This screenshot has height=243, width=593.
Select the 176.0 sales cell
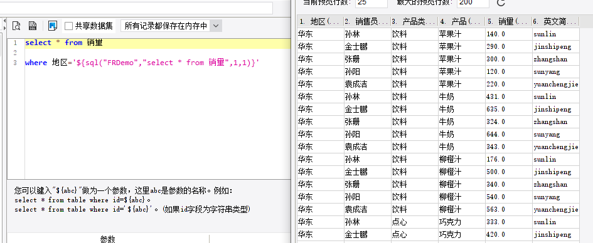[x=508, y=159]
